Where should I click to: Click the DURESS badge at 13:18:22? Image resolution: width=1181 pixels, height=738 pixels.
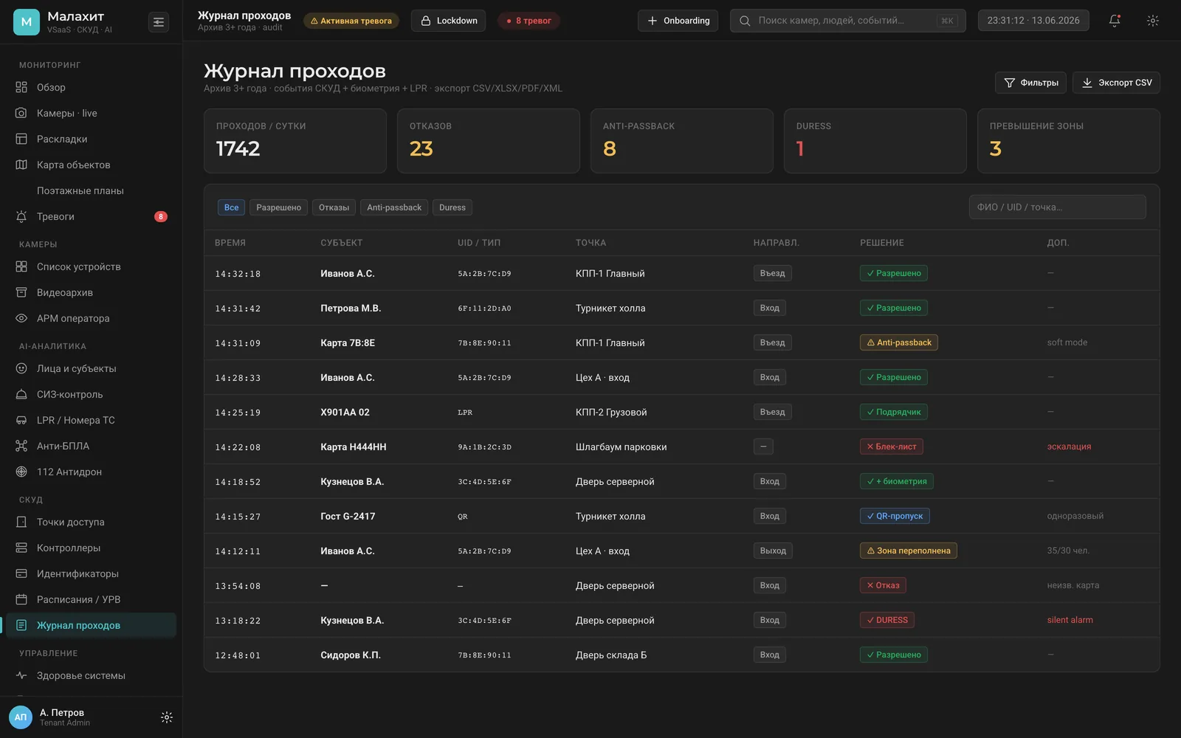coord(887,620)
